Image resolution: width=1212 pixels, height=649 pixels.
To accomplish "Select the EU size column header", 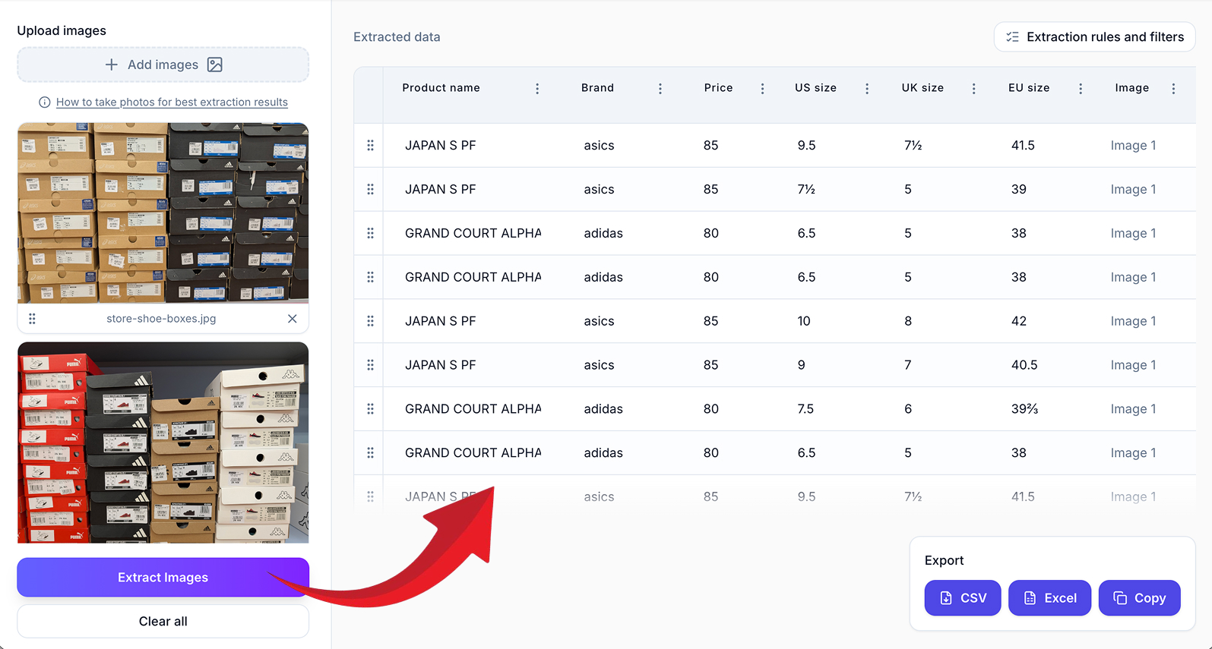I will (x=1030, y=88).
